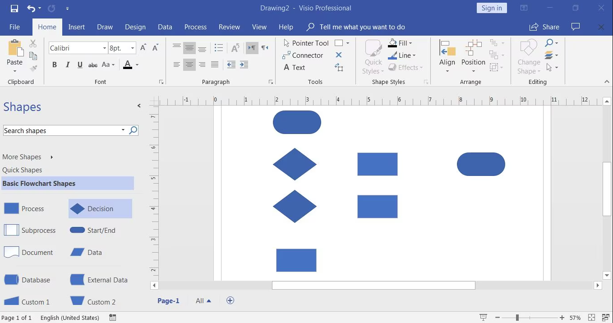Toggle align text left
The width and height of the screenshot is (613, 323).
177,65
